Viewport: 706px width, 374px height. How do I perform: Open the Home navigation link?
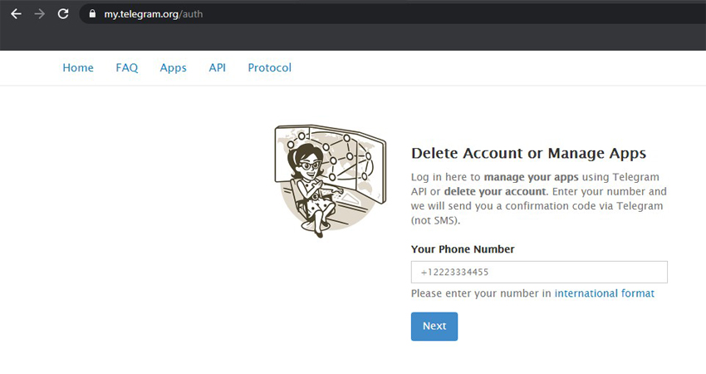[x=78, y=68]
